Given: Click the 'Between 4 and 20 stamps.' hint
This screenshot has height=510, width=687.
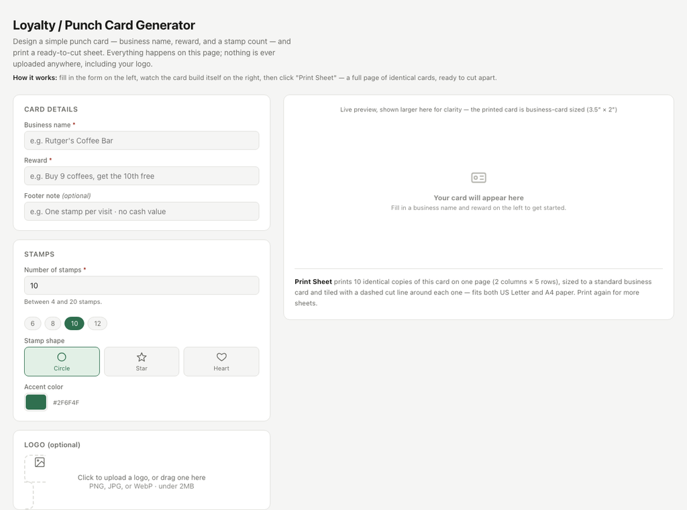Looking at the screenshot, I should click(63, 302).
